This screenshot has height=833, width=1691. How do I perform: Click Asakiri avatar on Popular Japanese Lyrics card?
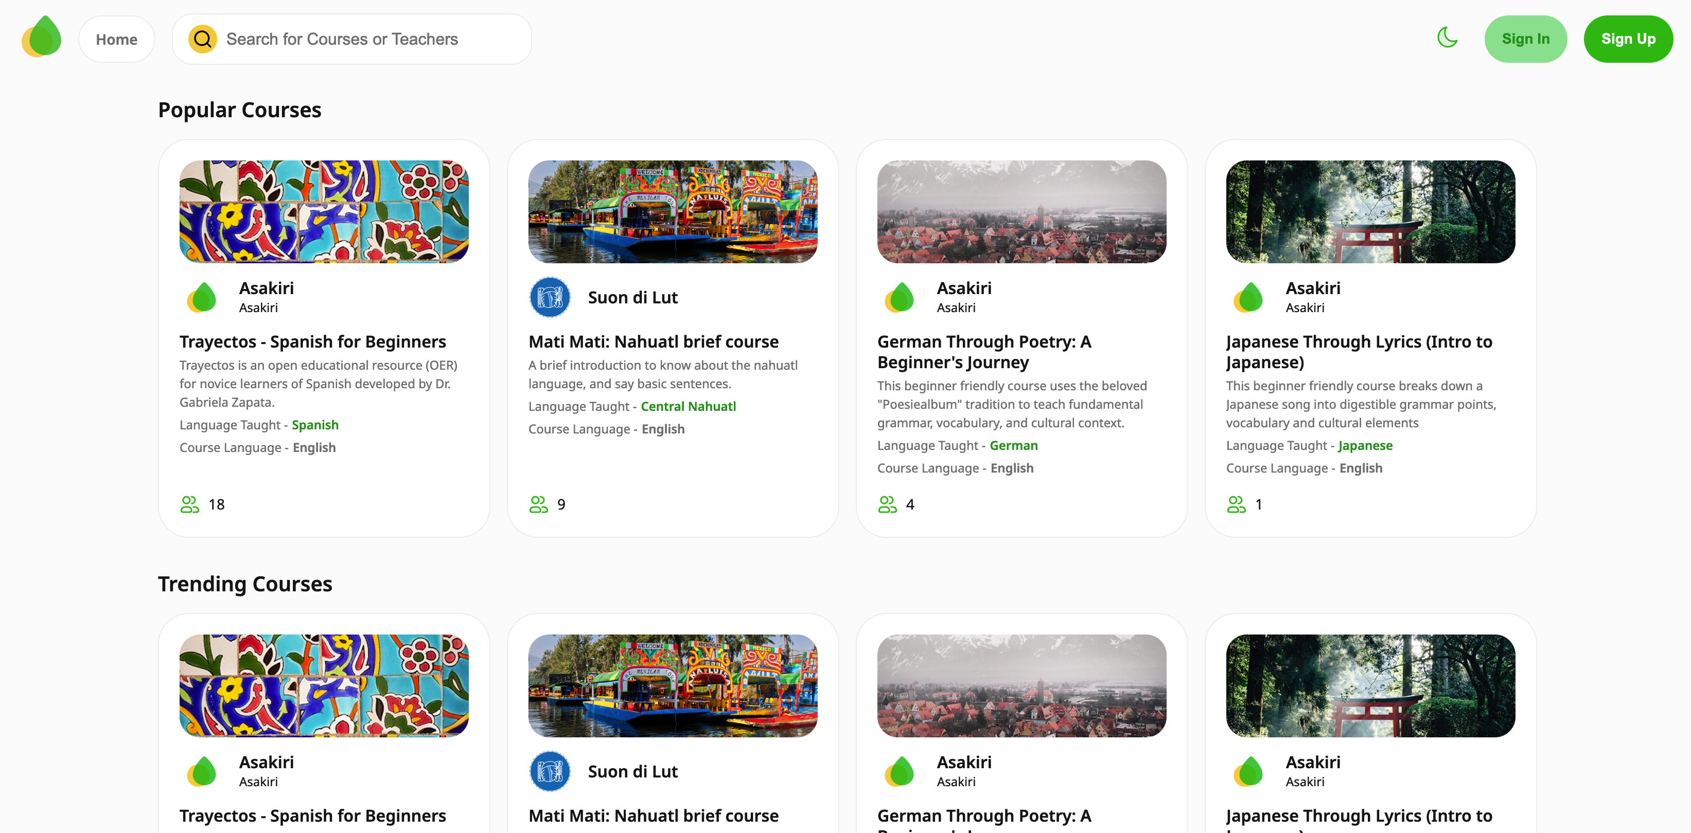point(1248,297)
